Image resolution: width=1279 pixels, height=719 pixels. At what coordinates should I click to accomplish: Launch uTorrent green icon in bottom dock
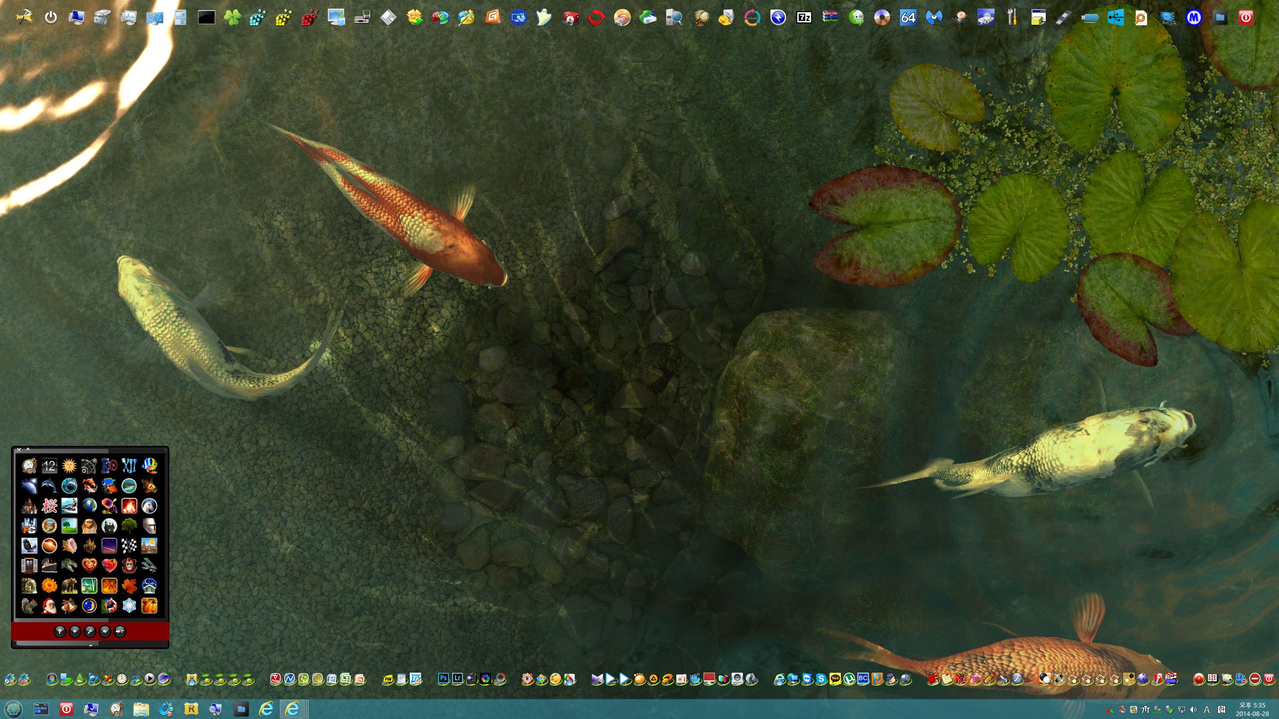pos(849,679)
